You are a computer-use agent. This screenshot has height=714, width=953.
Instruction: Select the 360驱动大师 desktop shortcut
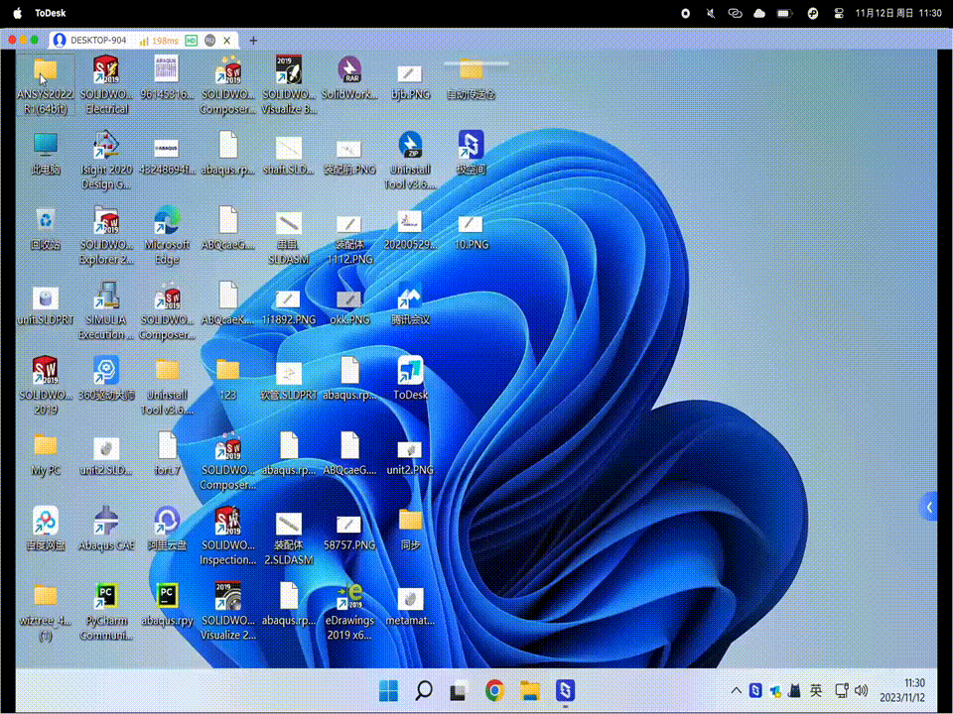106,378
